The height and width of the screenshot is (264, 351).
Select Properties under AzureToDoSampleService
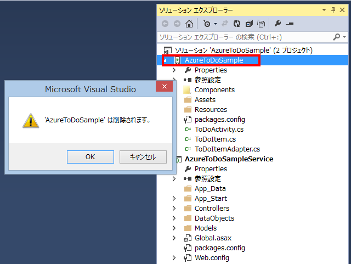pos(211,168)
